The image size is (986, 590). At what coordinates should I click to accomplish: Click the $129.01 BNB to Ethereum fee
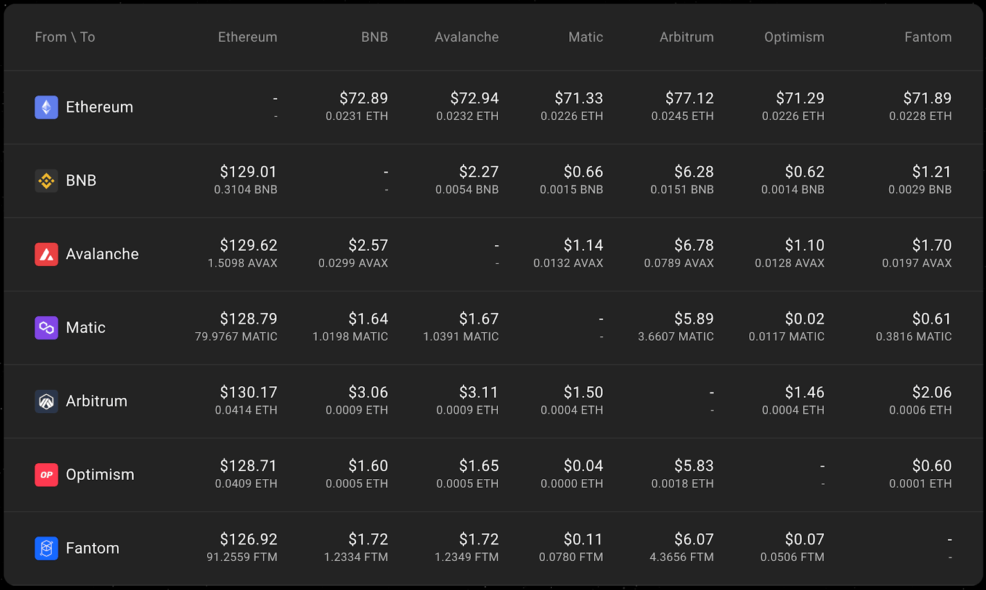(x=248, y=172)
